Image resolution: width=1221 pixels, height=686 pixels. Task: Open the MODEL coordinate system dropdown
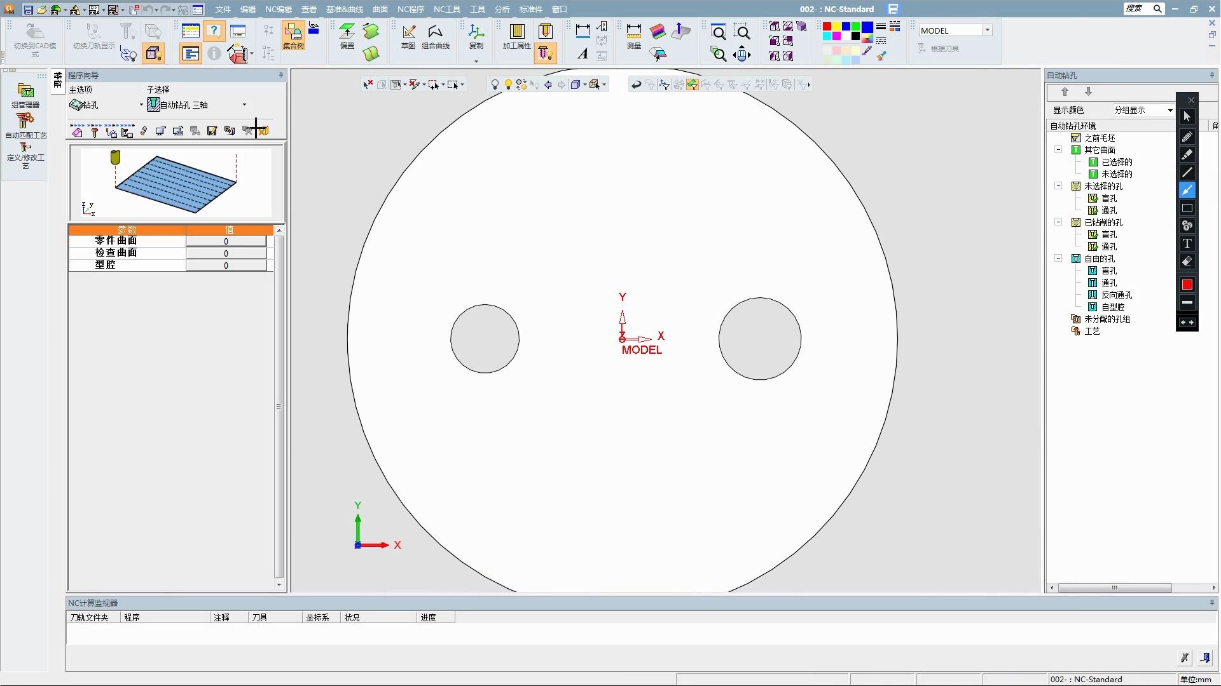(x=987, y=30)
